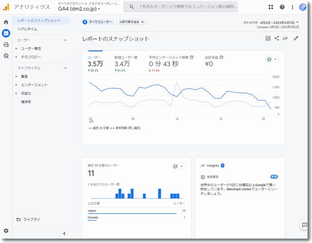Image resolution: width=312 pixels, height=243 pixels.
Task: Click the pencil edit icon beside report title
Action: pyautogui.click(x=296, y=39)
